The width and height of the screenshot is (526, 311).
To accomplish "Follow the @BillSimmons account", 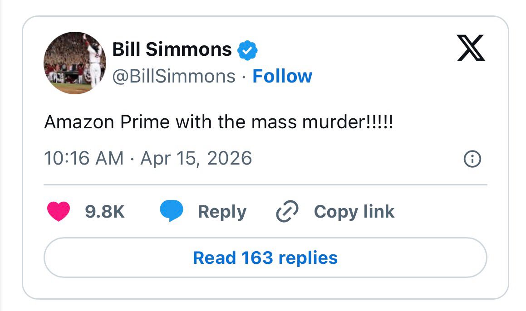I will pyautogui.click(x=282, y=76).
